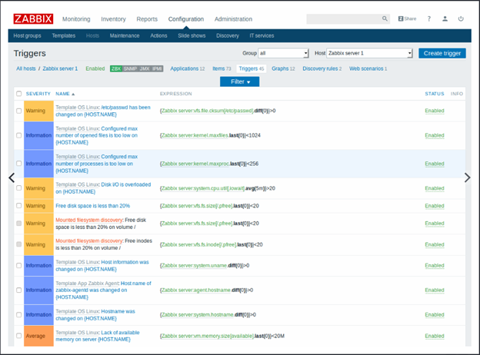The width and height of the screenshot is (480, 355).
Task: Open the Inventory menu
Action: click(113, 19)
